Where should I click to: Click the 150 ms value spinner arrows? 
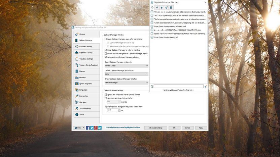(119, 110)
